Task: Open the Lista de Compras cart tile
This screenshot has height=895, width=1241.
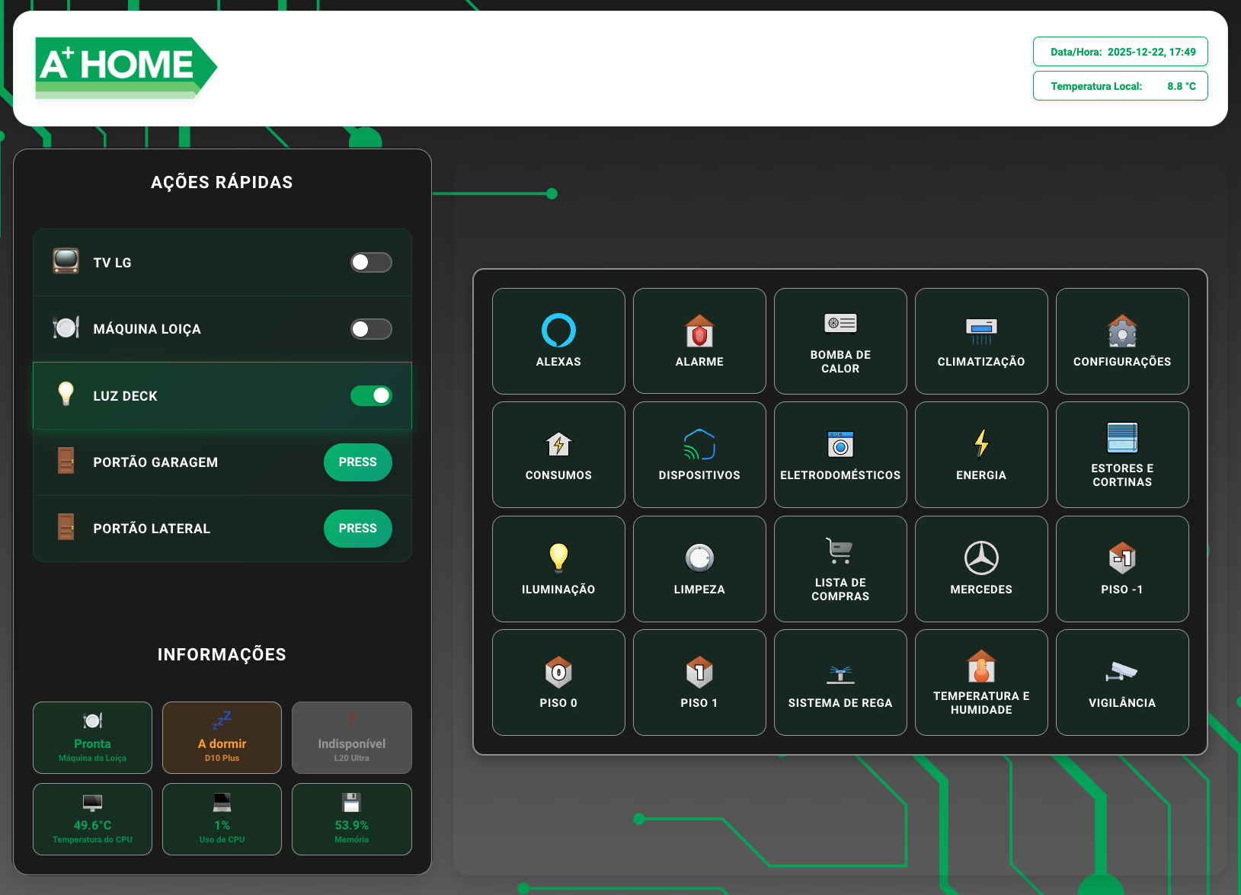Action: (840, 568)
